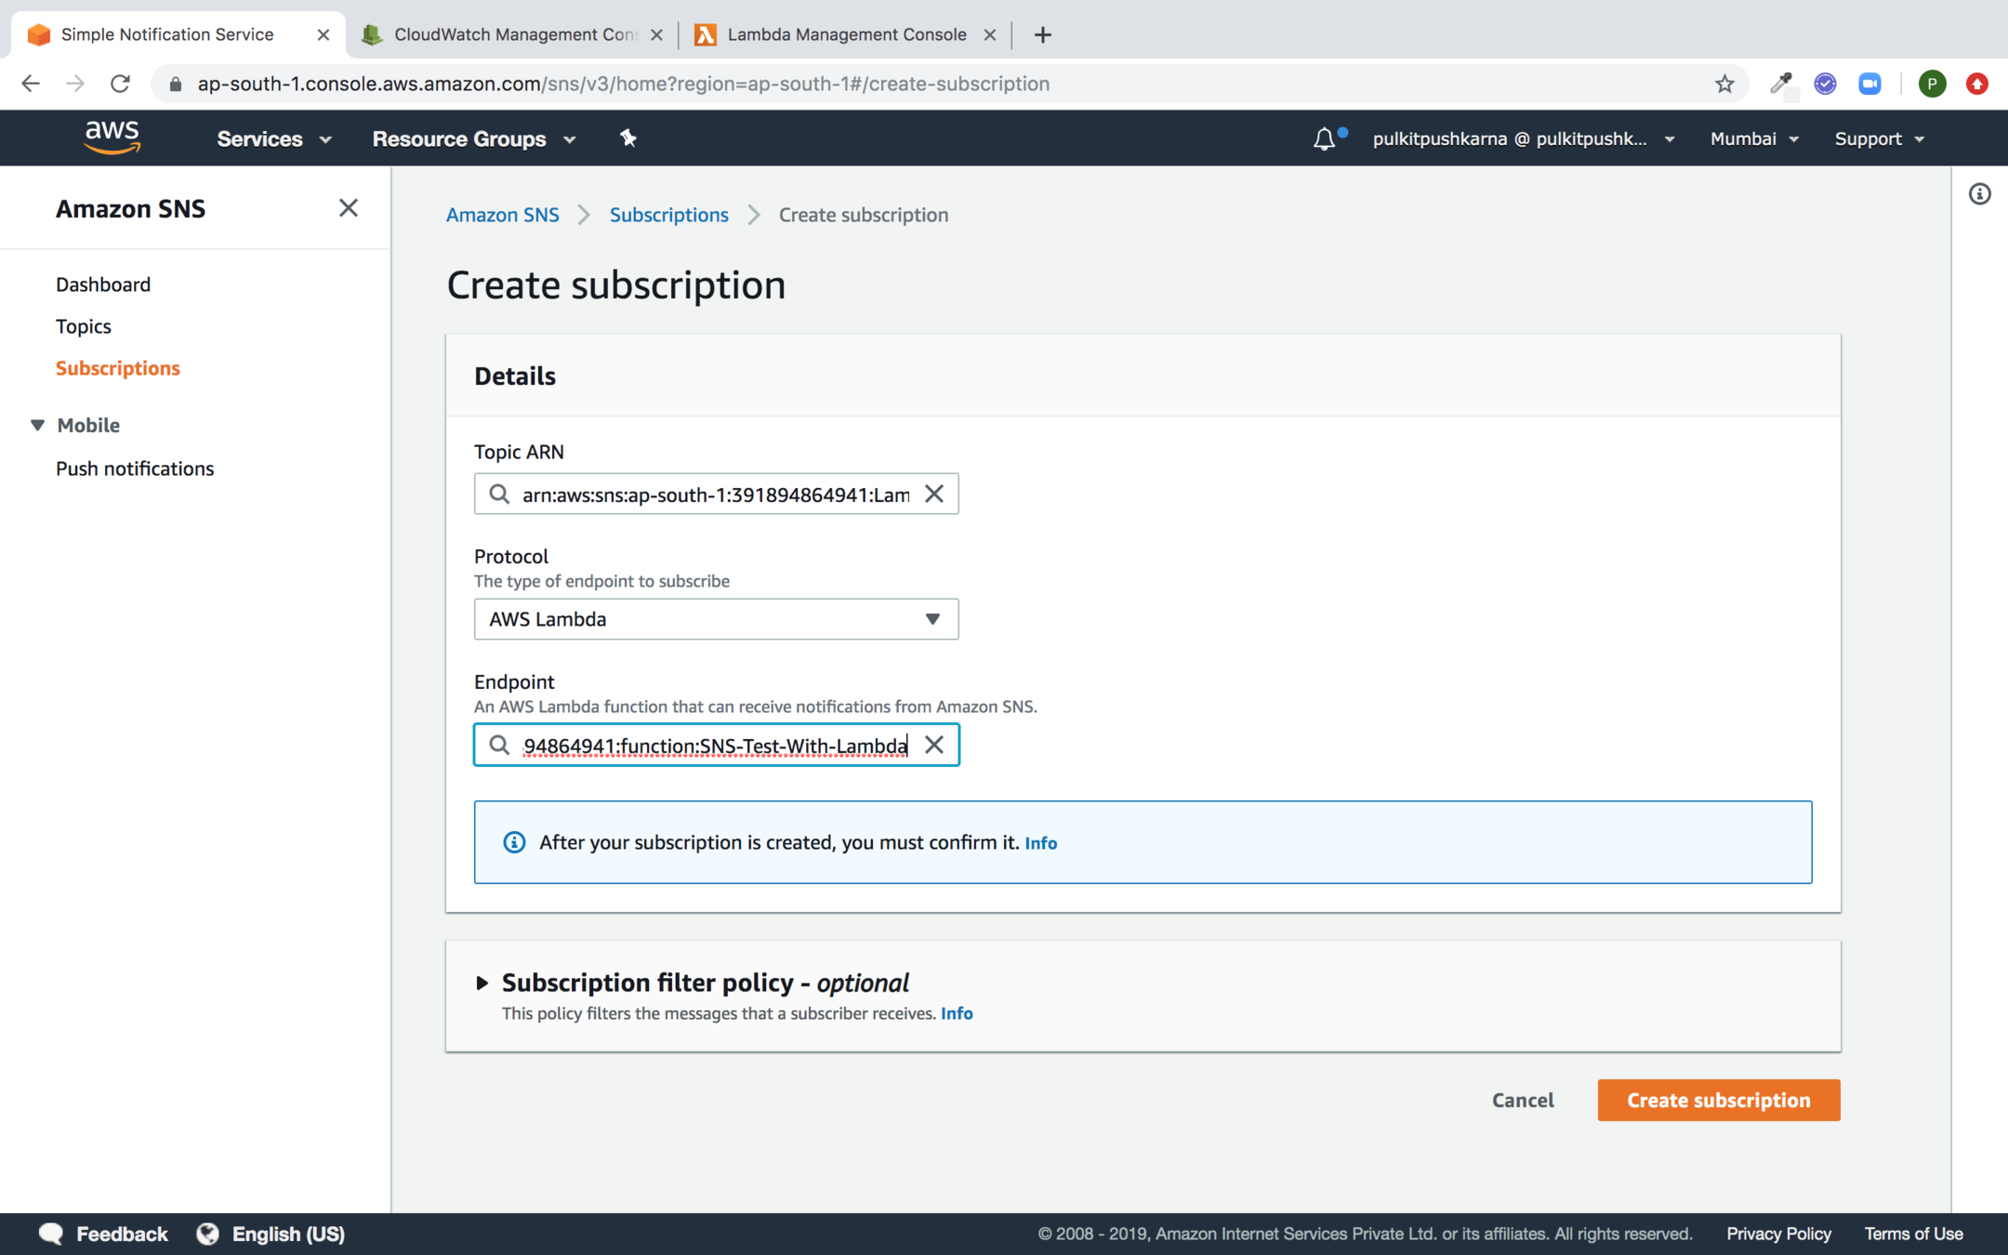Click into the Endpoint input field

(714, 746)
